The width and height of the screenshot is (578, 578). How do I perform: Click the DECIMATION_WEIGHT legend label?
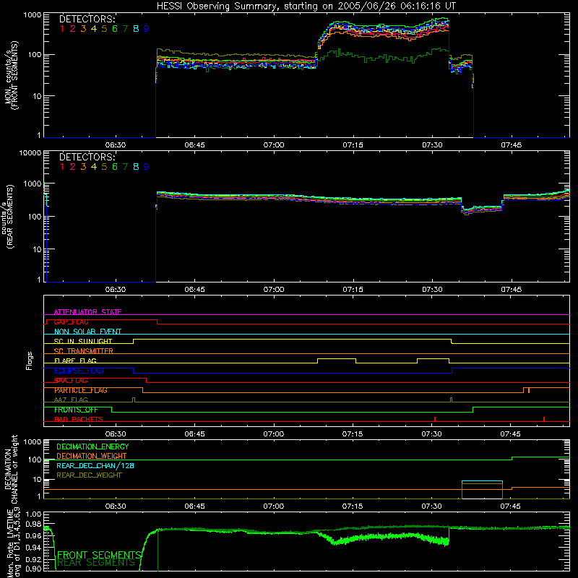click(92, 456)
